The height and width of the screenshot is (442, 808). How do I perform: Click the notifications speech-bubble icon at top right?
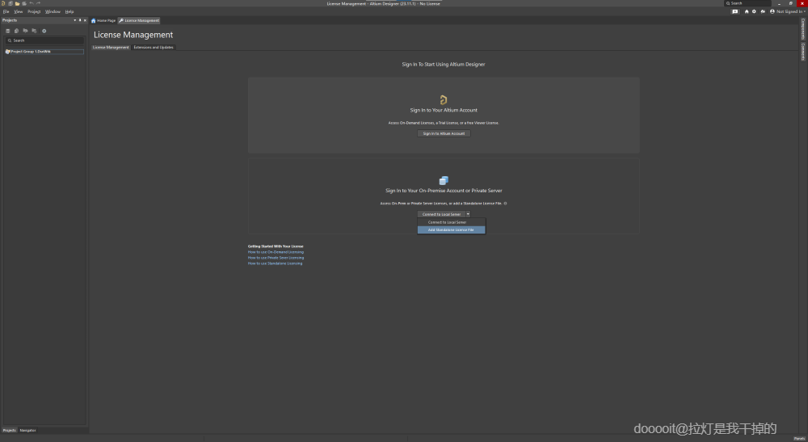734,11
